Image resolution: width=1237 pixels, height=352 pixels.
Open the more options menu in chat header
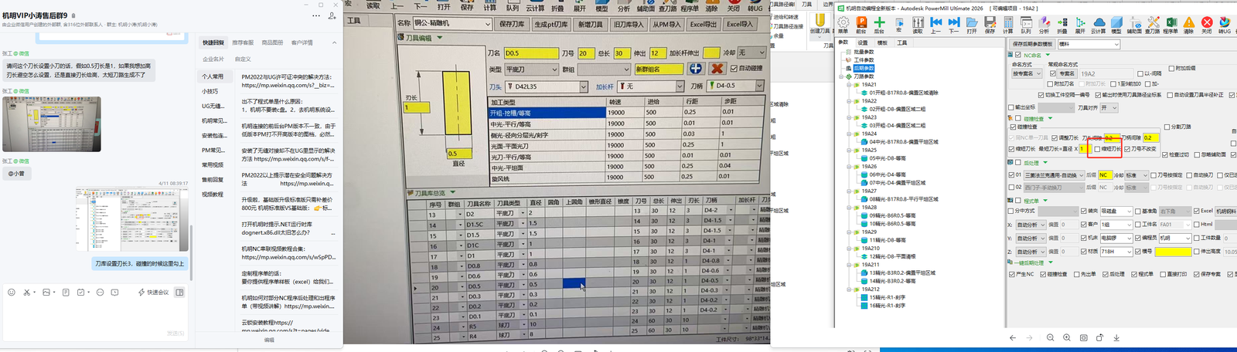click(316, 15)
